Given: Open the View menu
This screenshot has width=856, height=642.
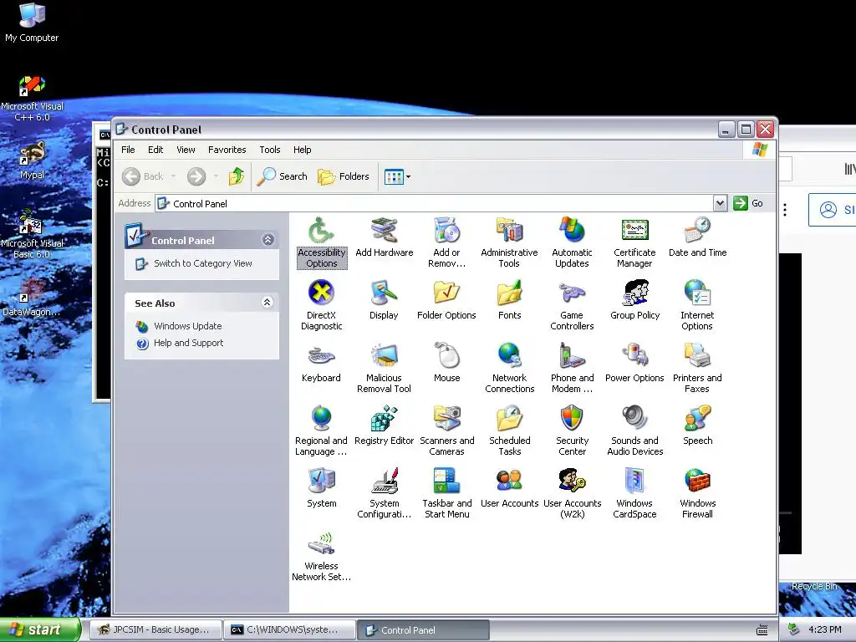Looking at the screenshot, I should 186,150.
